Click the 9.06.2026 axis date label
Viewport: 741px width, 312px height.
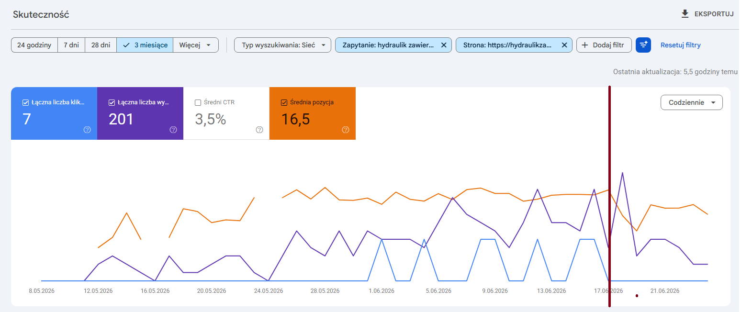click(495, 290)
